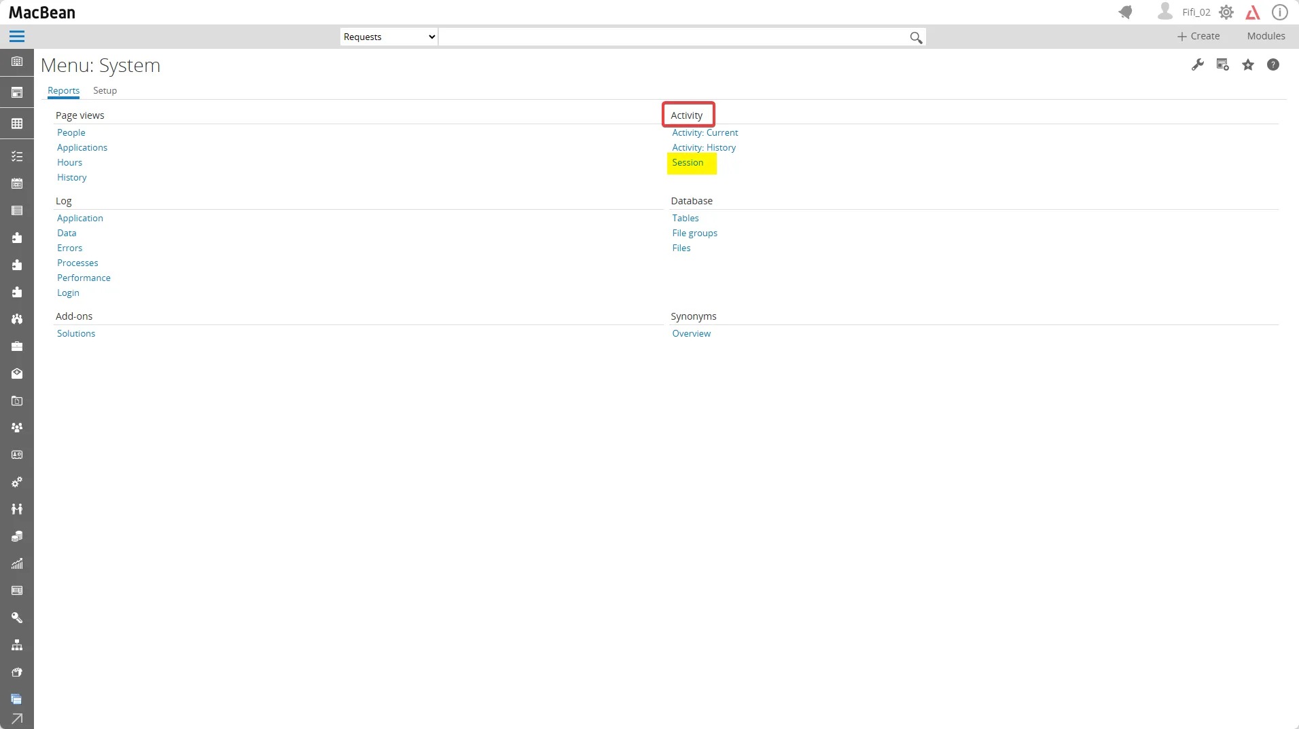Open the open box icon in the sidebar
Screen dimensions: 1299x729
(17, 672)
